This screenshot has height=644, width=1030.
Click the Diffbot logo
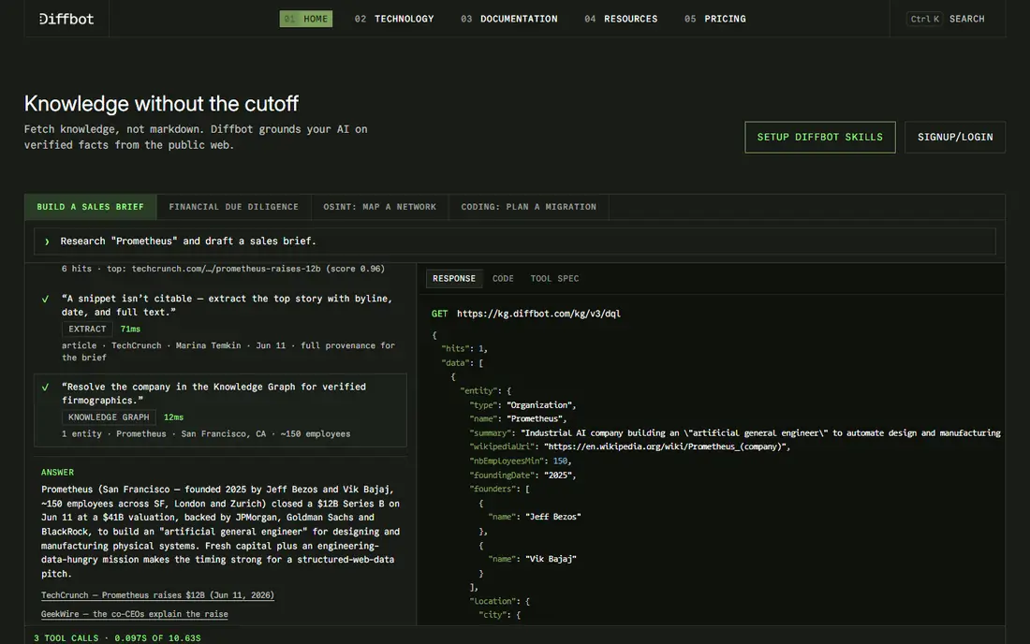tap(66, 19)
